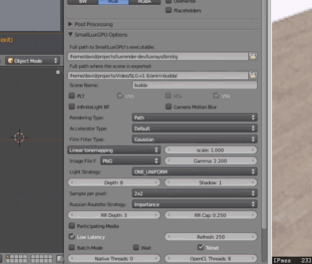Click the 'Full path where the scene is exported' label
This screenshot has width=312, height=264.
tap(110, 66)
